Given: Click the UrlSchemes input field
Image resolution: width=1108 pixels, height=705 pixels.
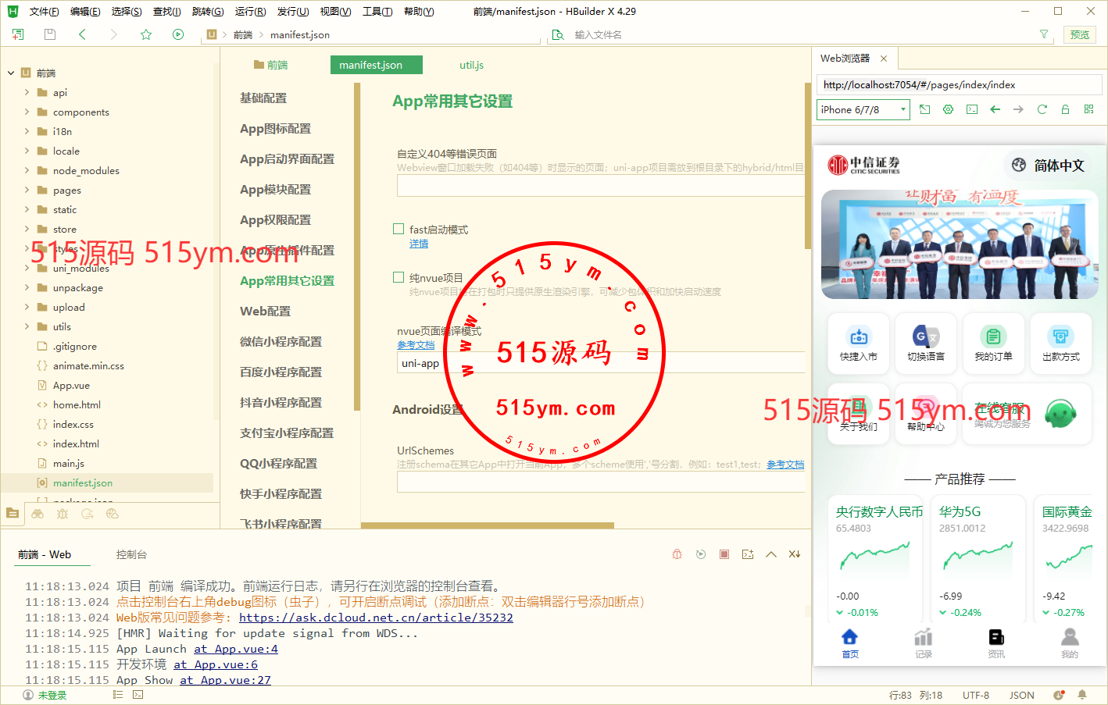Looking at the screenshot, I should tap(600, 482).
